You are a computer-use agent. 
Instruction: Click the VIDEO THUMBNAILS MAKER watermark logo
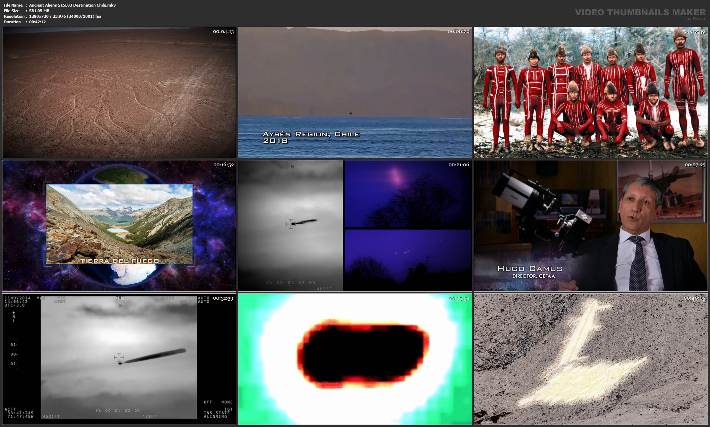640,13
